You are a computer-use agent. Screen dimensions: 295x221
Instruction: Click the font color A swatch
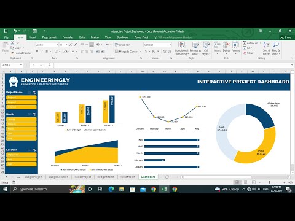point(73,52)
